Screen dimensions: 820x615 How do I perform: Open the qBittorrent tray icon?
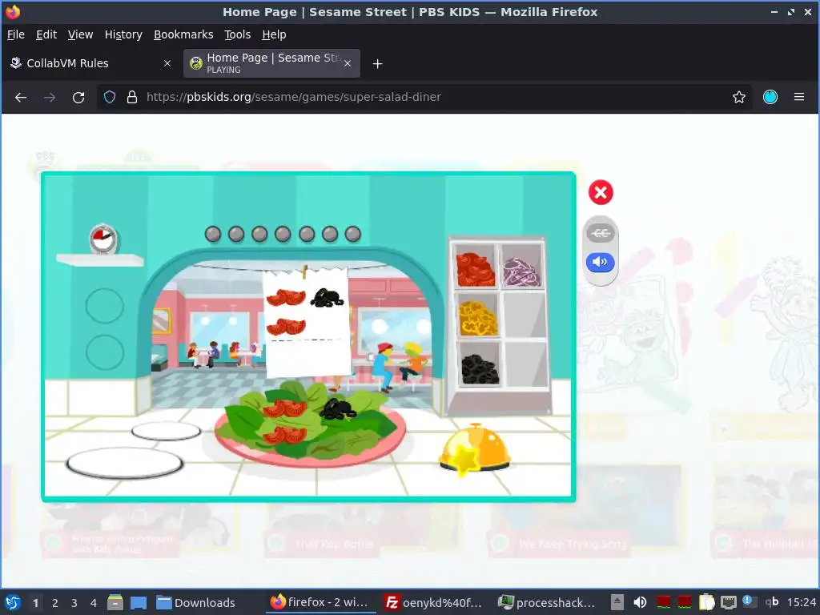point(771,602)
